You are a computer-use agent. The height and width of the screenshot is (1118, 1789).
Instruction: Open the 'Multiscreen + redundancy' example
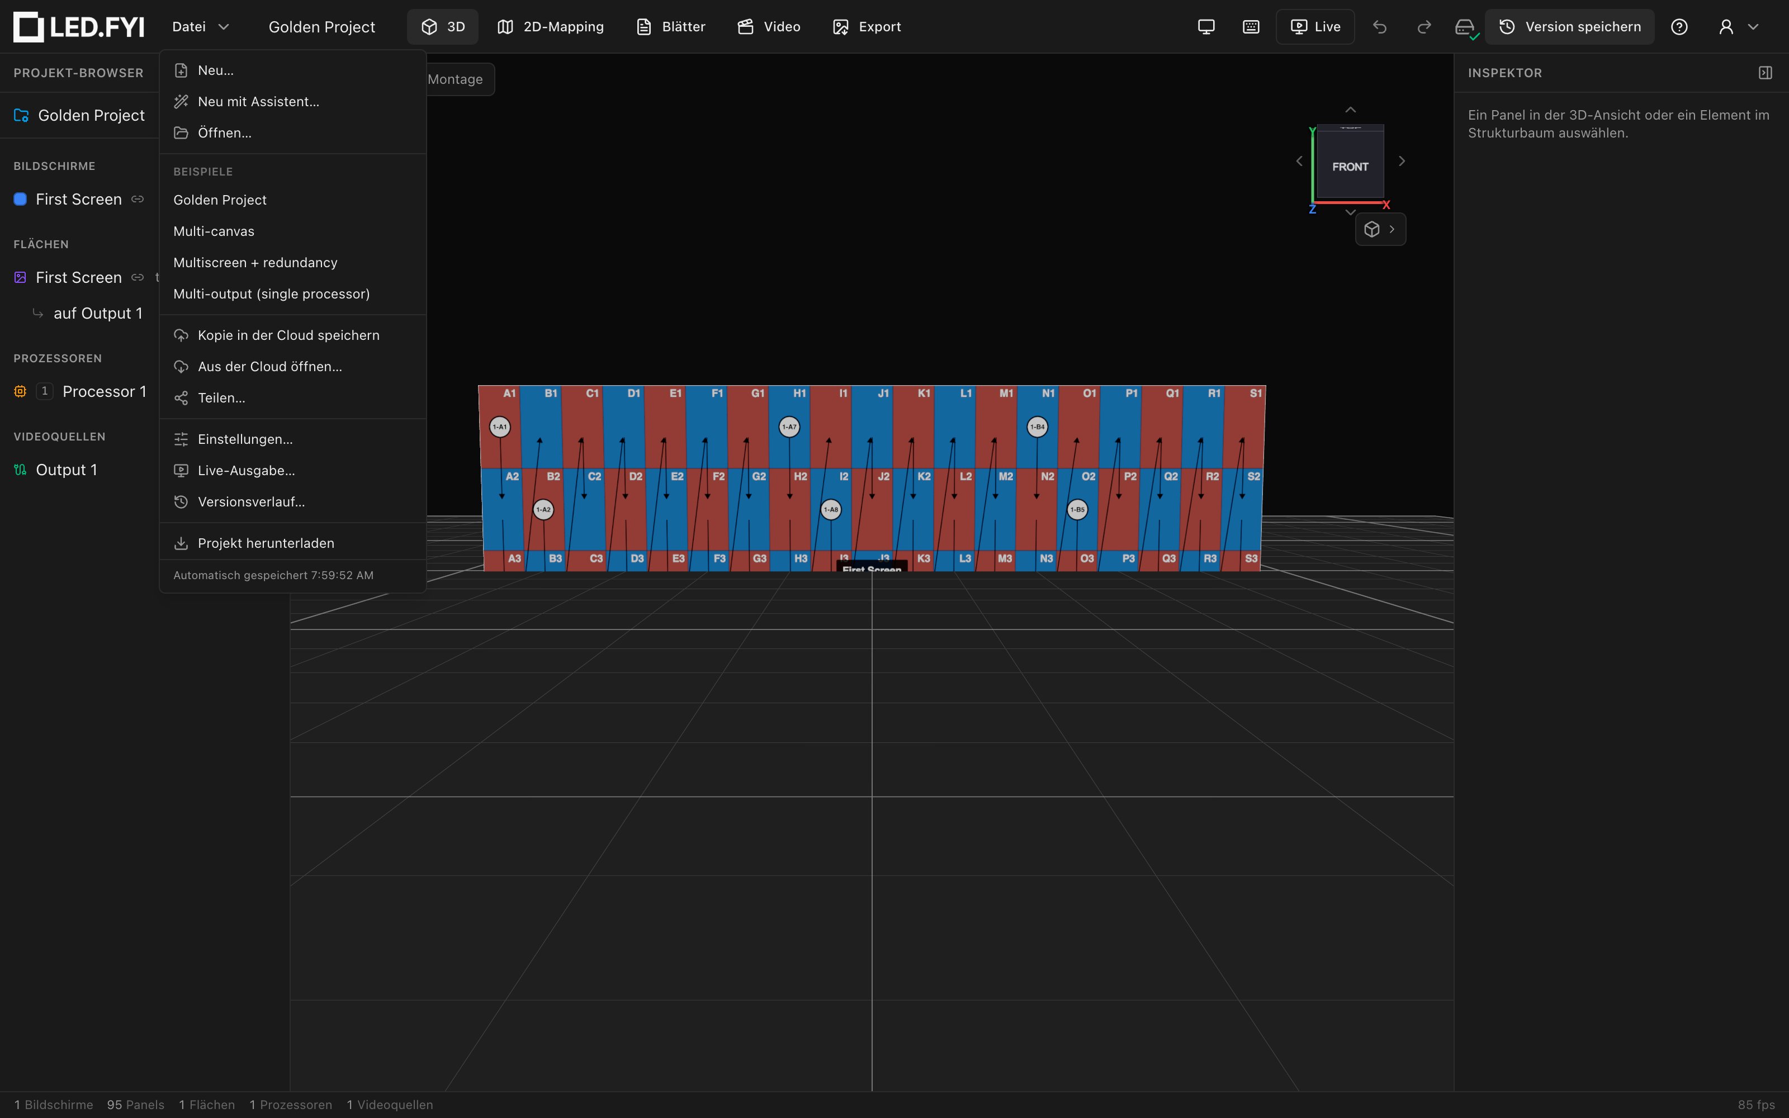click(x=293, y=263)
